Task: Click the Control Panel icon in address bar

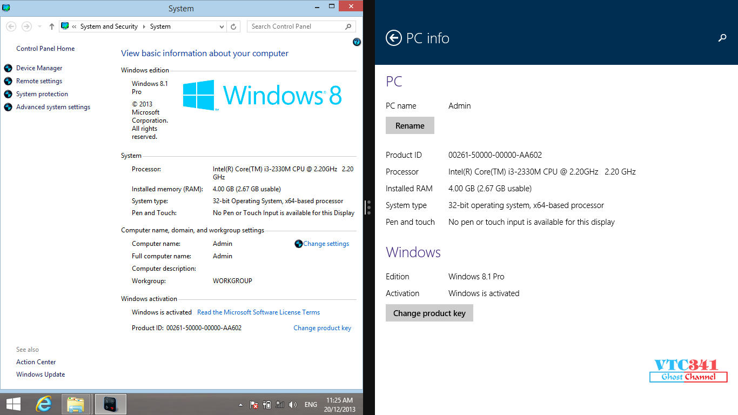Action: (65, 26)
